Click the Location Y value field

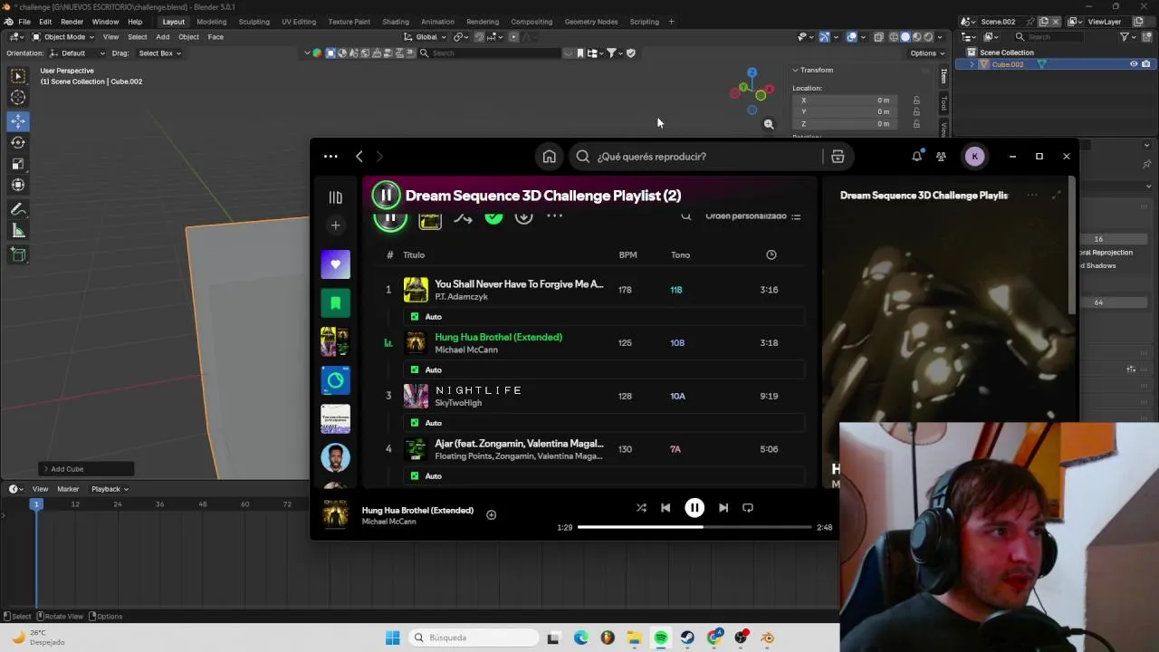[847, 112]
